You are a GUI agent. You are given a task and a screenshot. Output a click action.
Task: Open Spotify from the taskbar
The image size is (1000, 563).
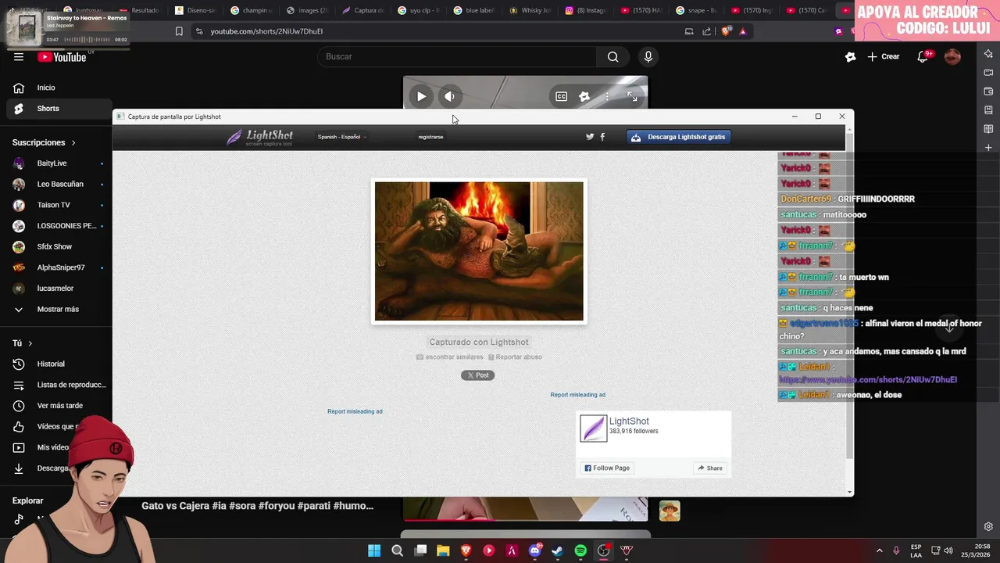click(580, 550)
